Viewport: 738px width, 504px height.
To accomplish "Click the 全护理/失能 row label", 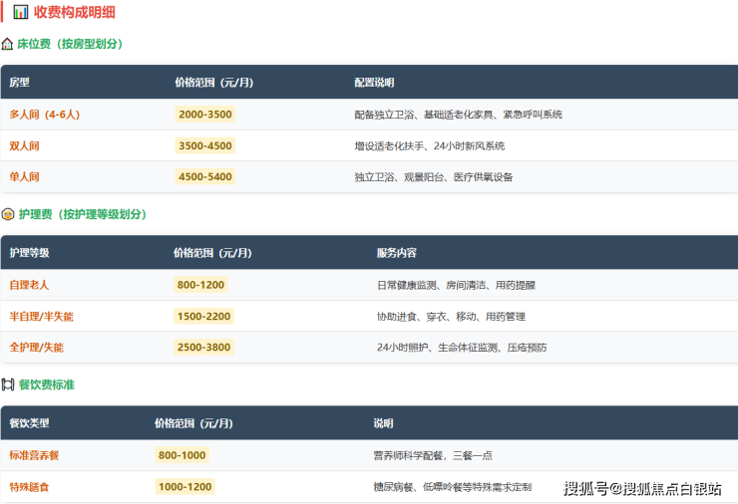I will point(36,348).
